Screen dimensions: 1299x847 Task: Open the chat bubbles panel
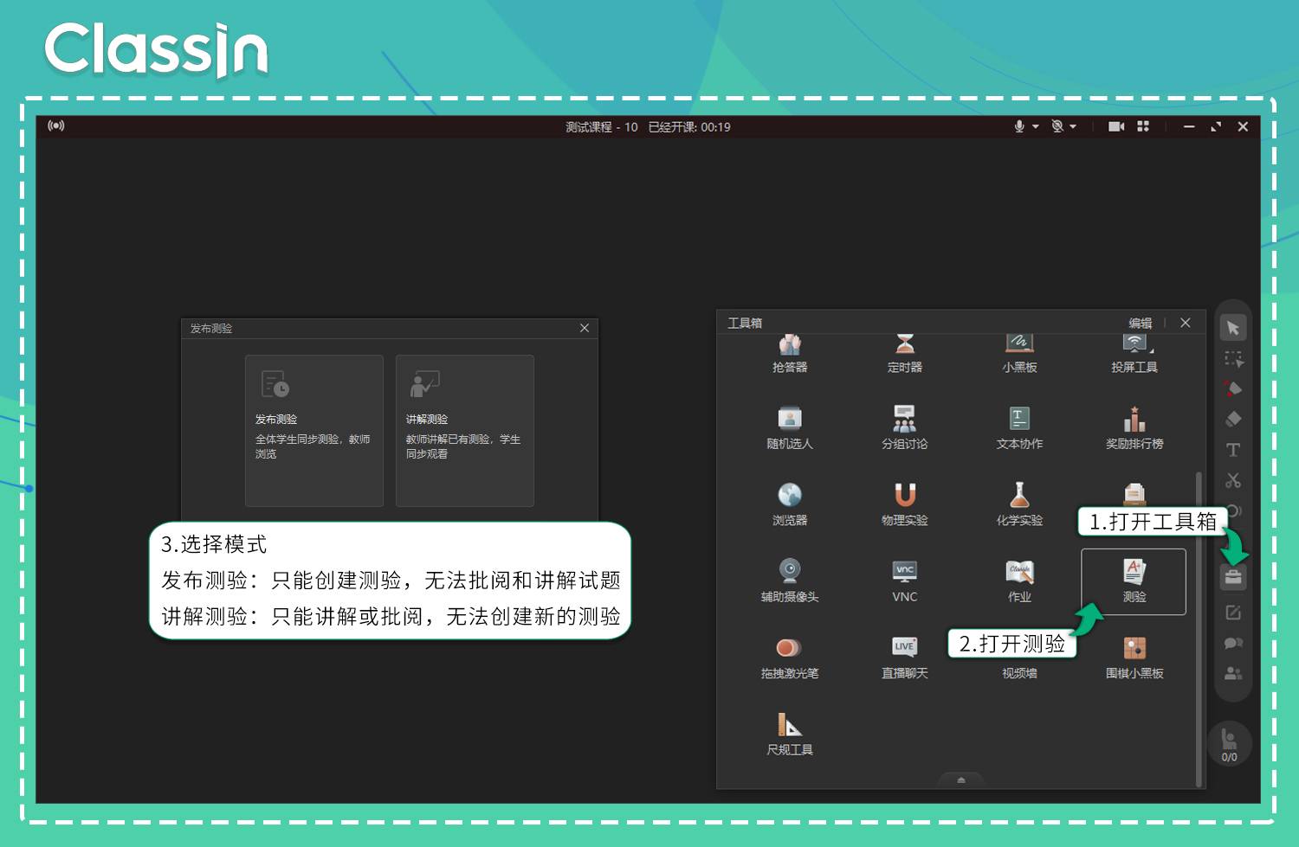(x=1233, y=643)
